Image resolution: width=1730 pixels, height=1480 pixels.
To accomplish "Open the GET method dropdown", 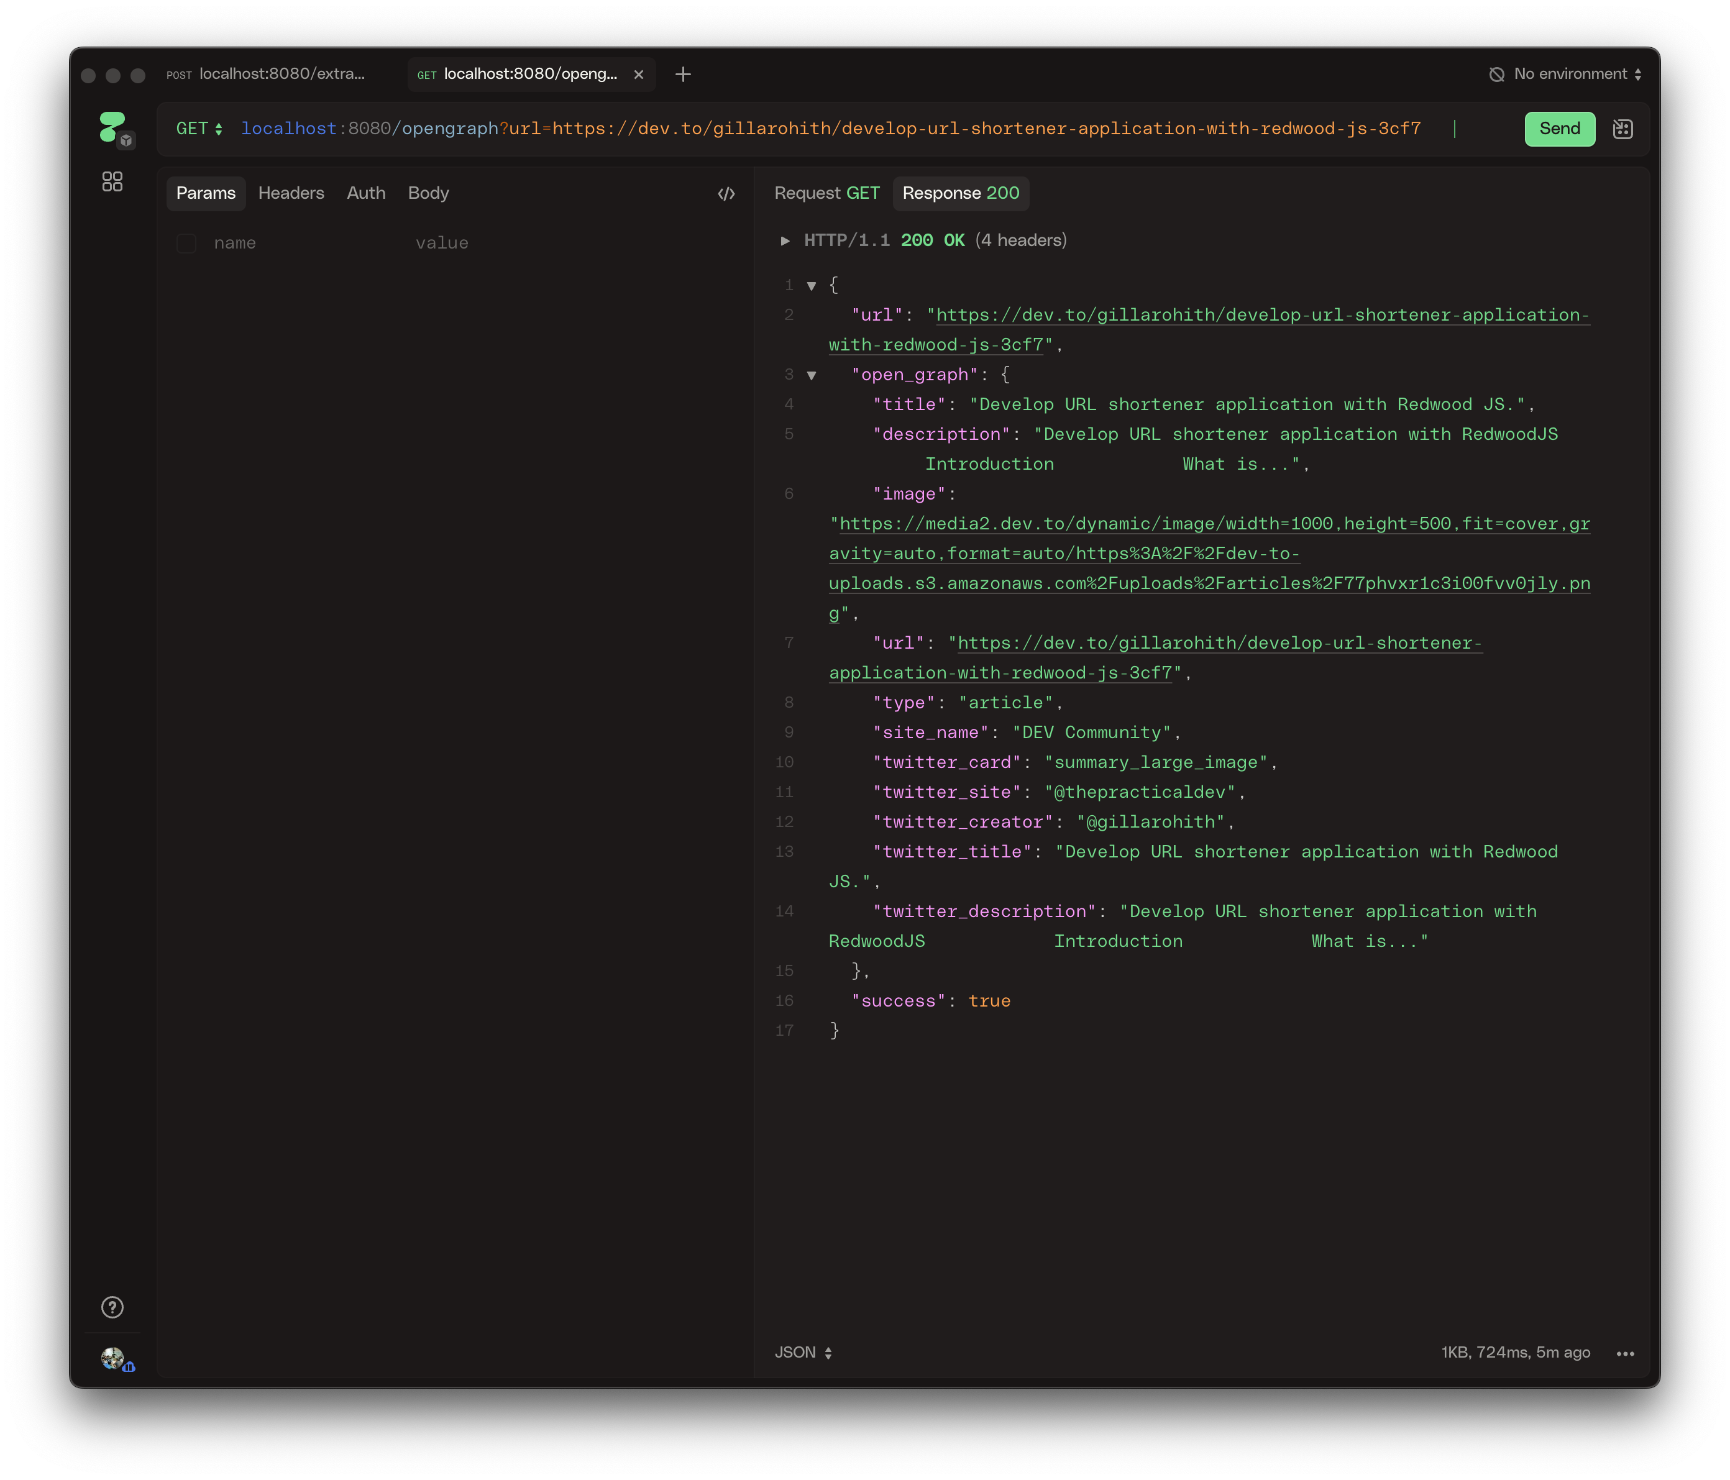I will point(199,129).
